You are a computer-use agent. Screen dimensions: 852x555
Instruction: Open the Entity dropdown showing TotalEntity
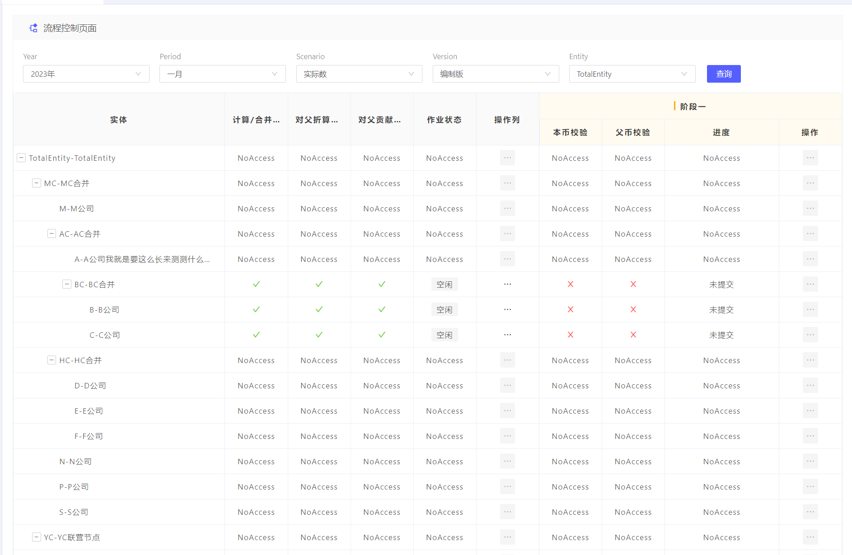coord(632,74)
